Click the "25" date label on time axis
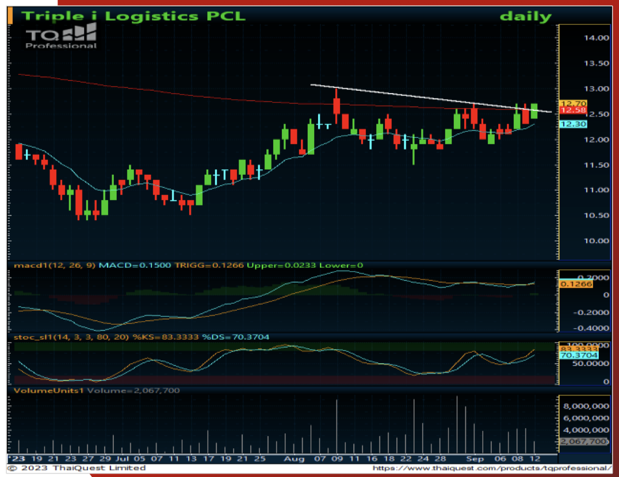This screenshot has height=477, width=619. (x=260, y=459)
